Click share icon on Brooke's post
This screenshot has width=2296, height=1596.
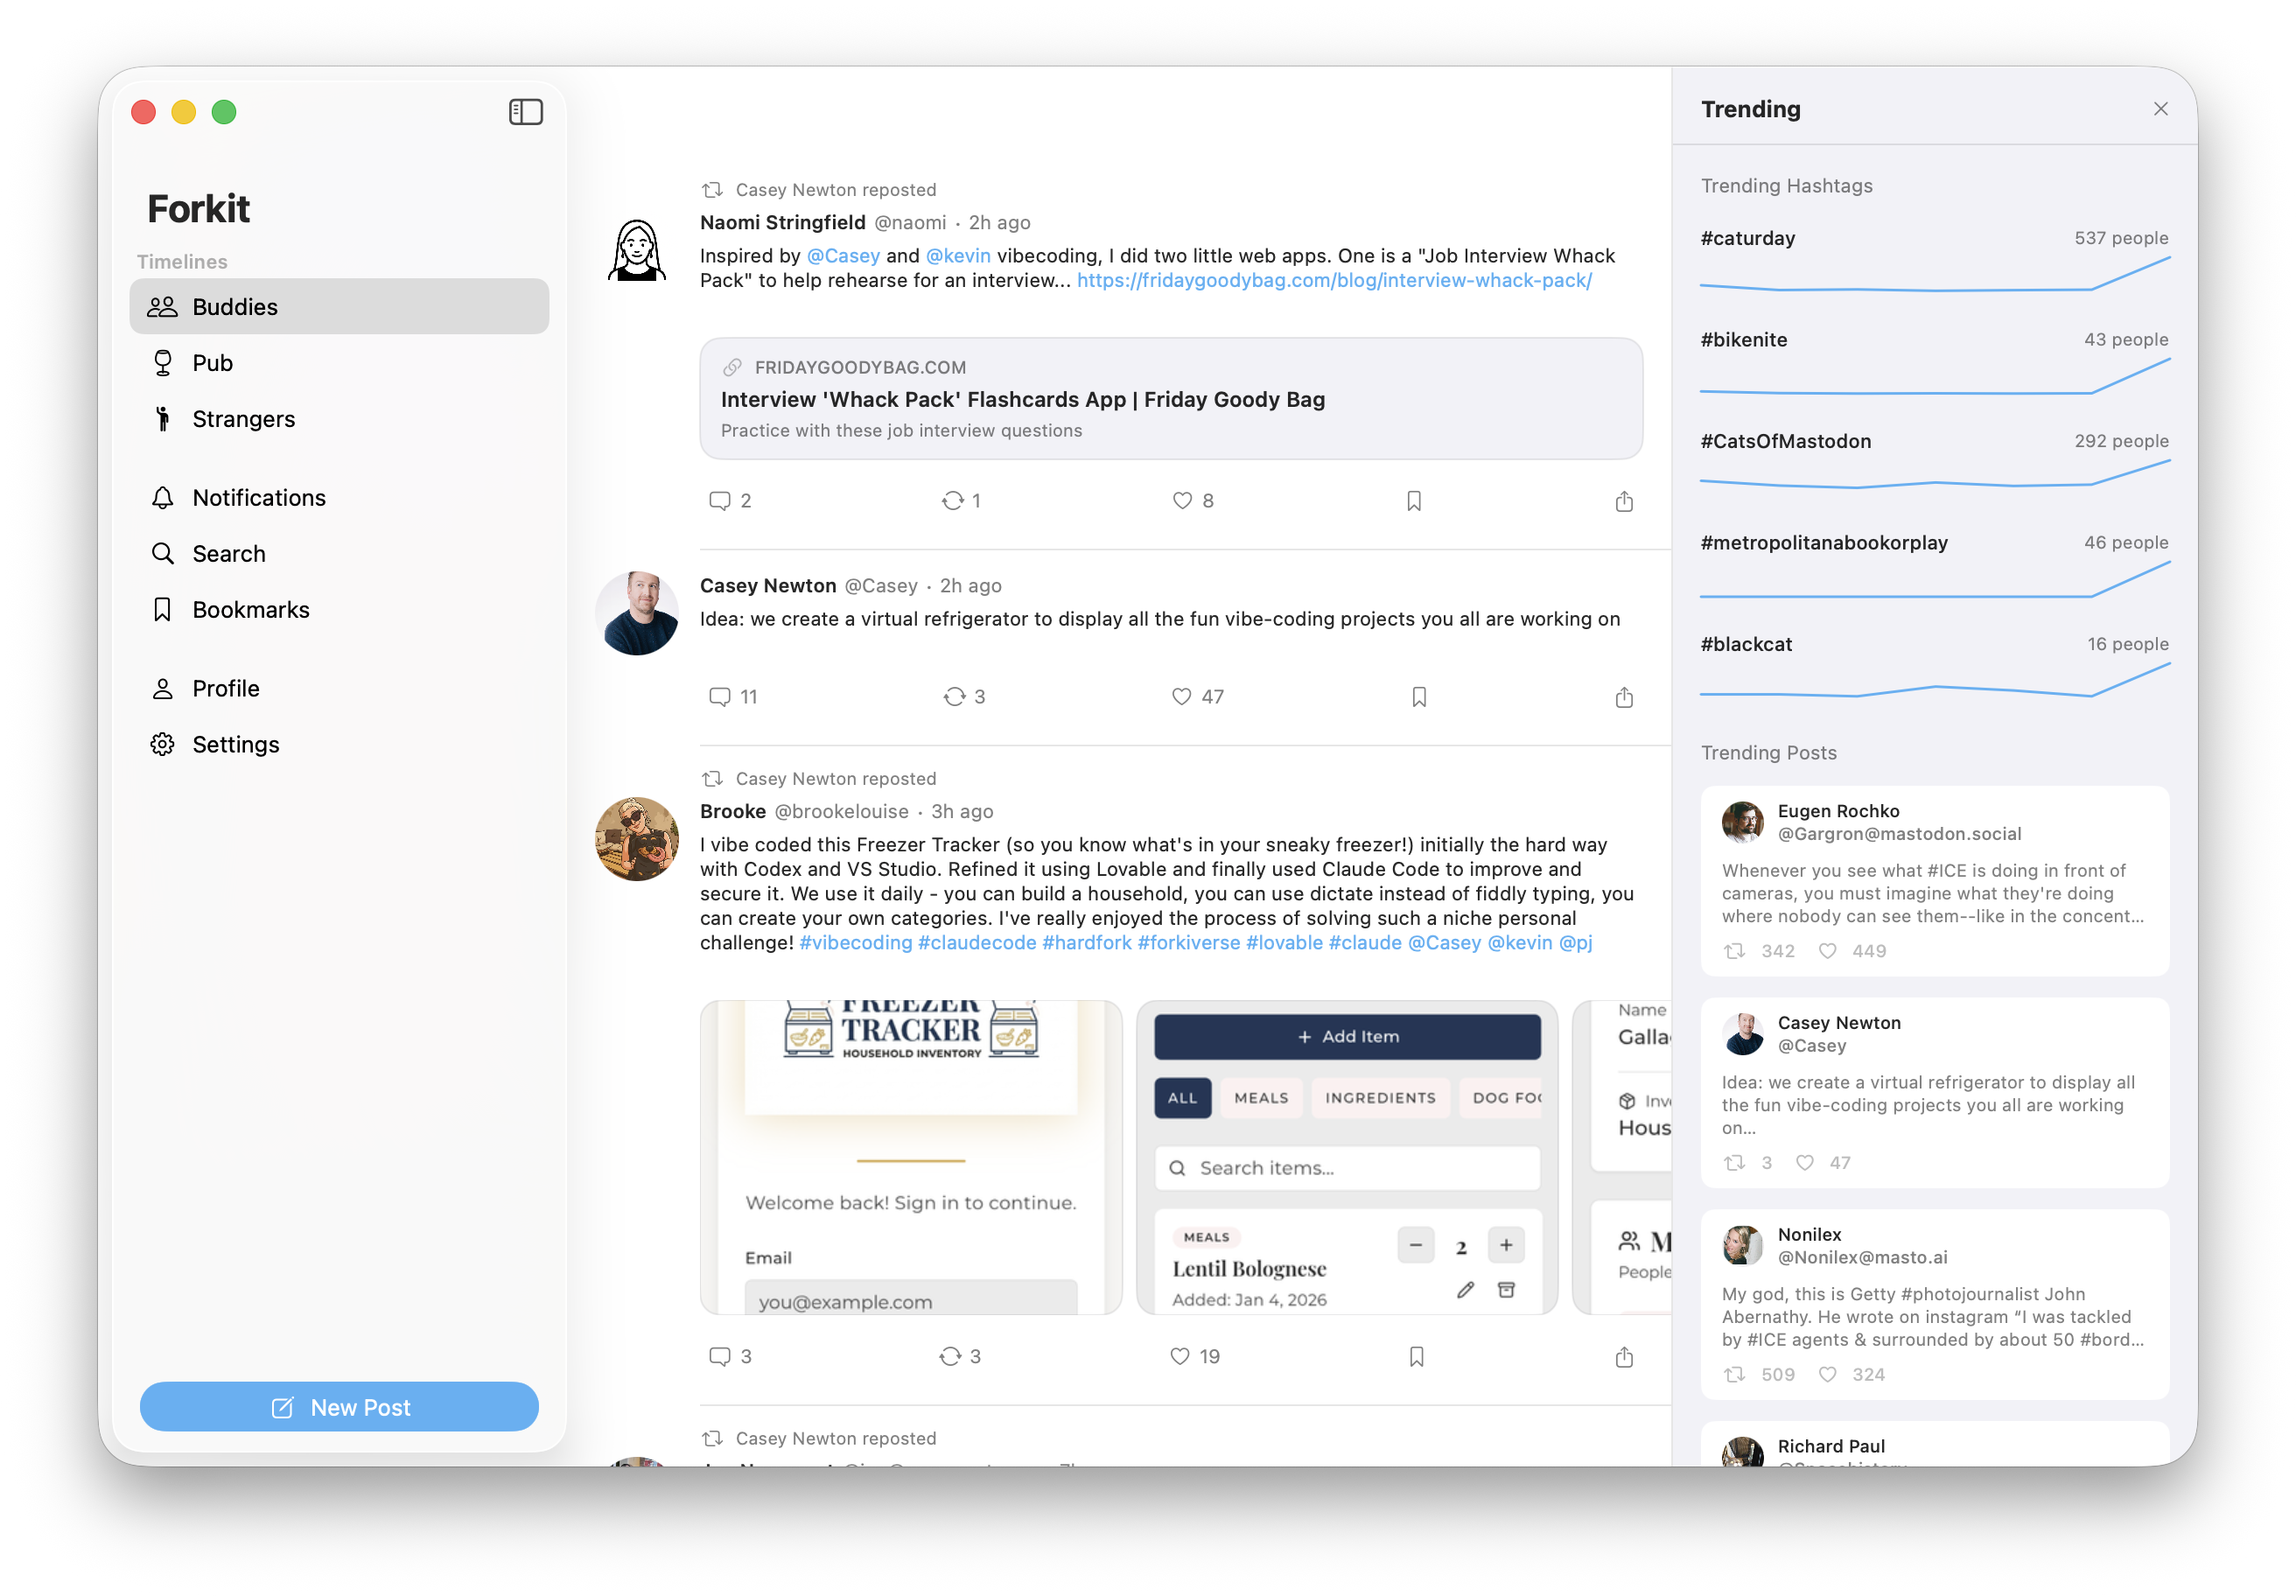1623,1357
